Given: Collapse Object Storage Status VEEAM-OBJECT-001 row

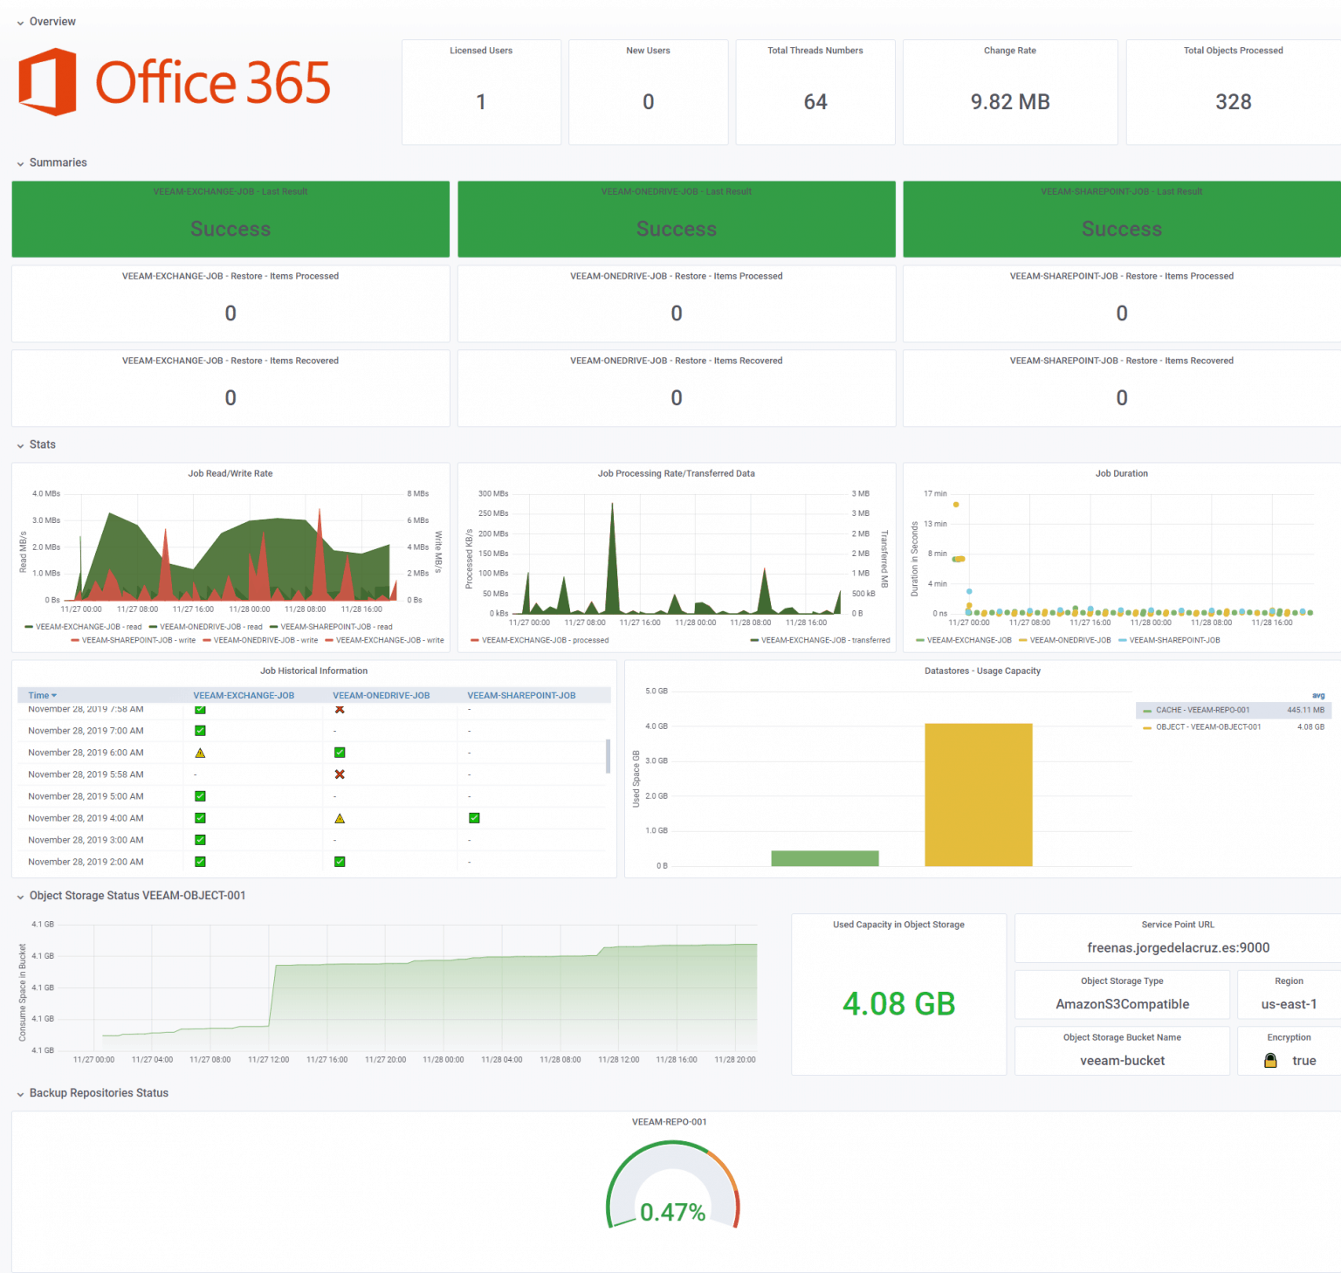Looking at the screenshot, I should tap(137, 895).
